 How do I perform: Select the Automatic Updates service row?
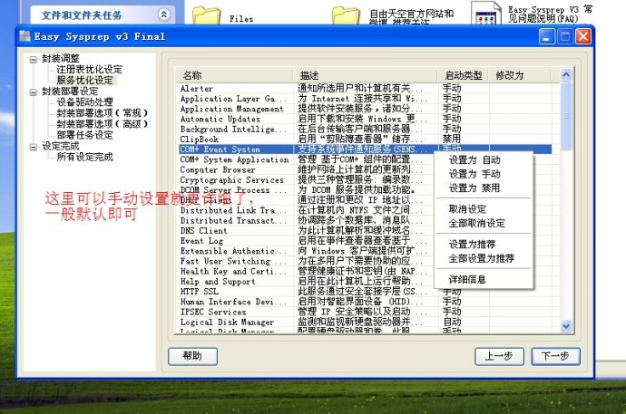364,119
